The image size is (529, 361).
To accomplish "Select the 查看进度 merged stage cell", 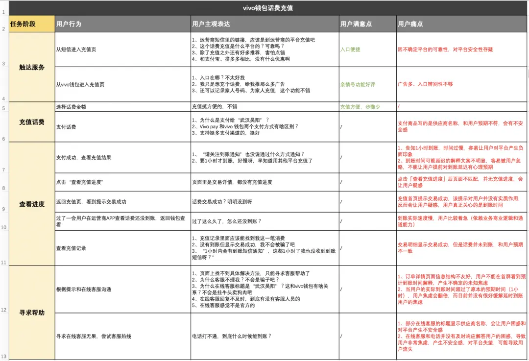I will [32, 204].
